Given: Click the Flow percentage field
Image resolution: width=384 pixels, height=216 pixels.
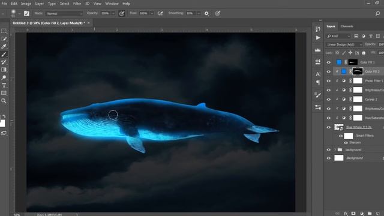Looking at the screenshot, I should tap(145, 13).
